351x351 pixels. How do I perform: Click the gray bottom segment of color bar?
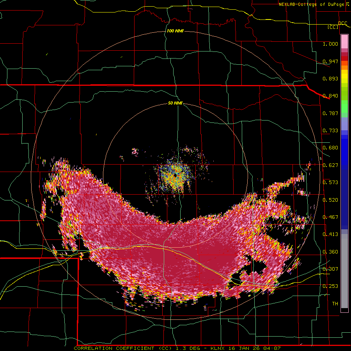(x=344, y=271)
